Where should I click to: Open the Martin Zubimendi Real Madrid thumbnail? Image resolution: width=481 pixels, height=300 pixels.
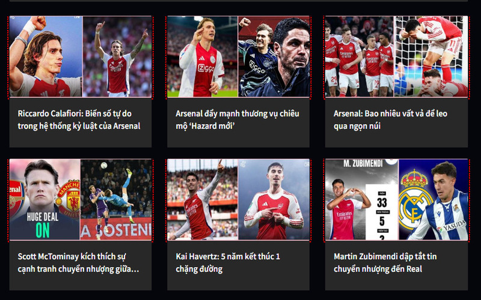point(396,199)
